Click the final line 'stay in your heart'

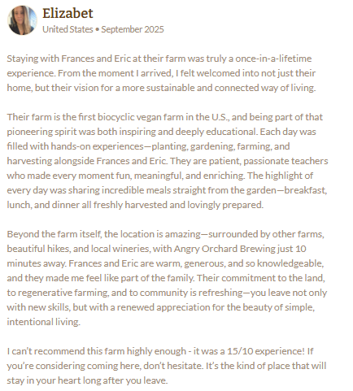click(x=87, y=380)
